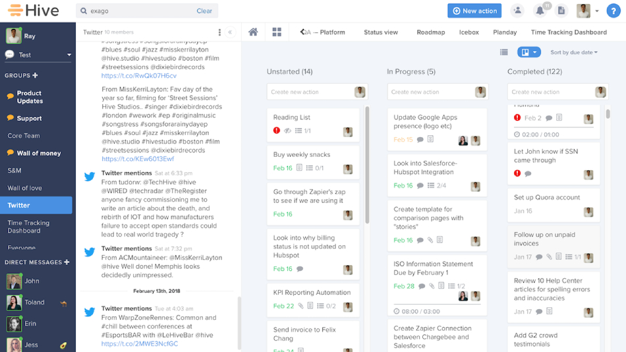The height and width of the screenshot is (352, 626).
Task: Open the Sort by due date dropdown
Action: [x=574, y=52]
